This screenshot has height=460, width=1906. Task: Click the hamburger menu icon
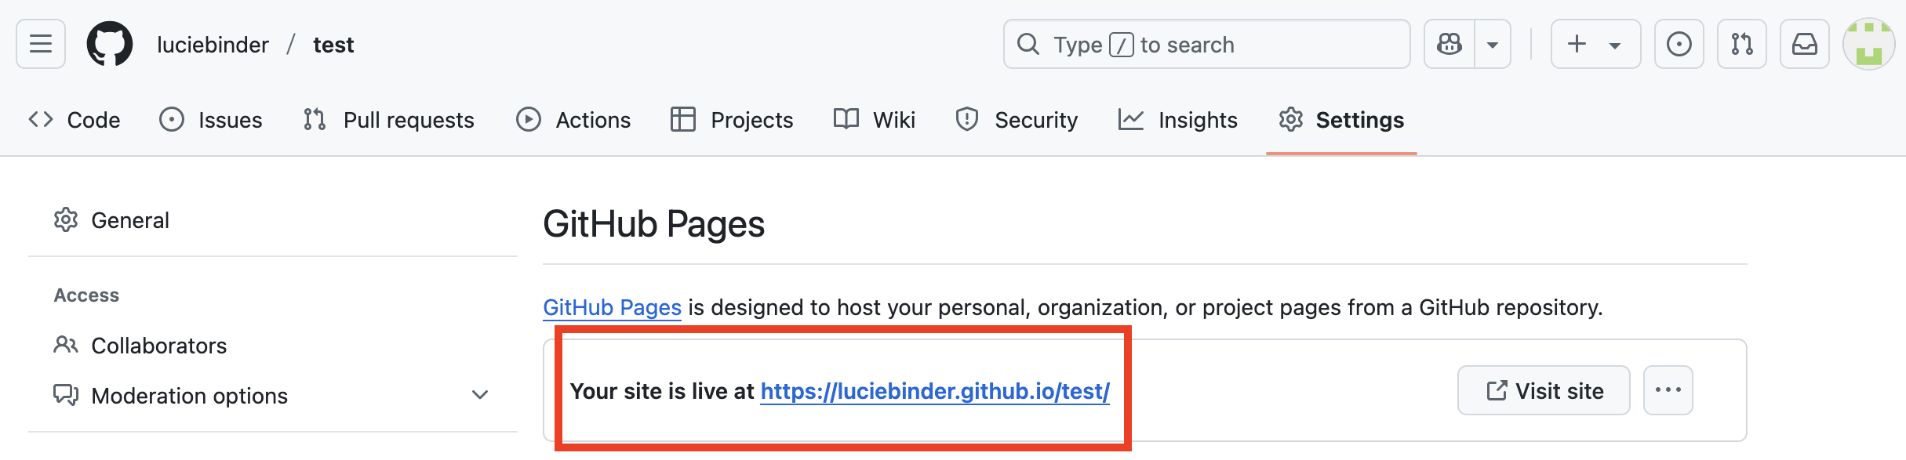[x=39, y=44]
